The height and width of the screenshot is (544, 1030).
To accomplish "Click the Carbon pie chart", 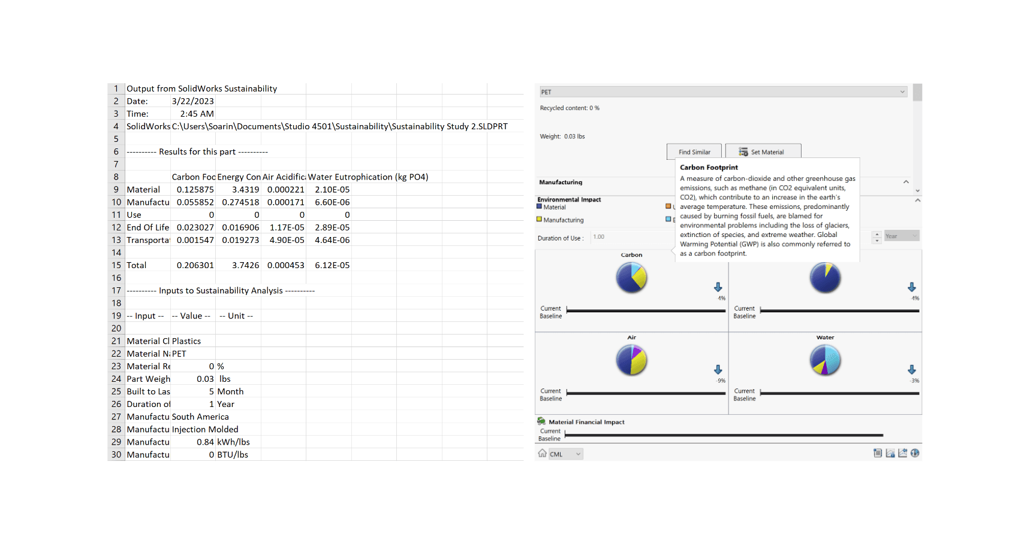I will click(632, 278).
